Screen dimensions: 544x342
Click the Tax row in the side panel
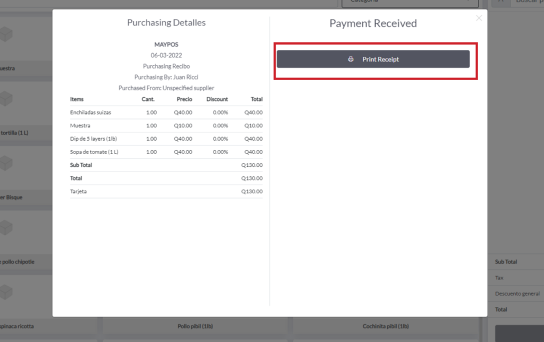pos(516,278)
